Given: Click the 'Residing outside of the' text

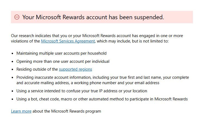Looking at the screenshot, I should 37,69.
